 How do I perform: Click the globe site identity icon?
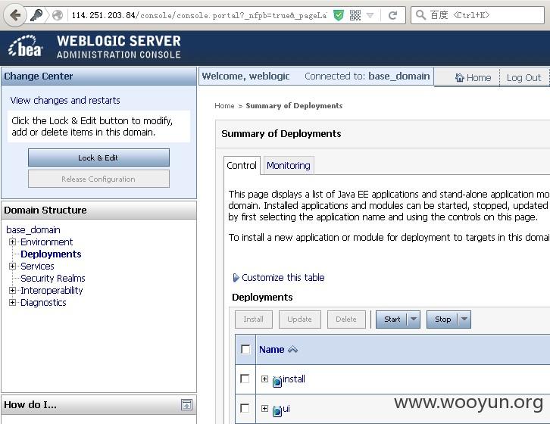pyautogui.click(x=57, y=15)
